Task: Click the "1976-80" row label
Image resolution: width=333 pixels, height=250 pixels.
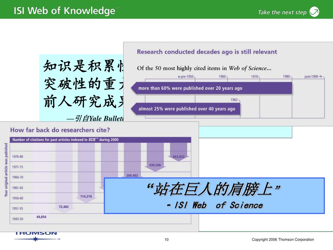Action: [18, 157]
